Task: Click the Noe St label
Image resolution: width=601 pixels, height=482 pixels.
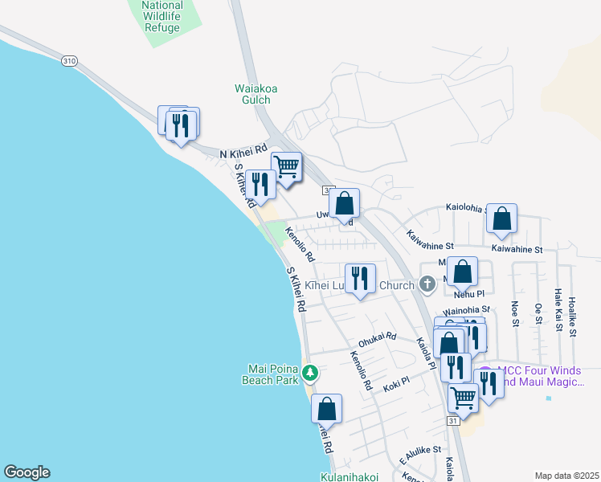Action: click(x=515, y=314)
